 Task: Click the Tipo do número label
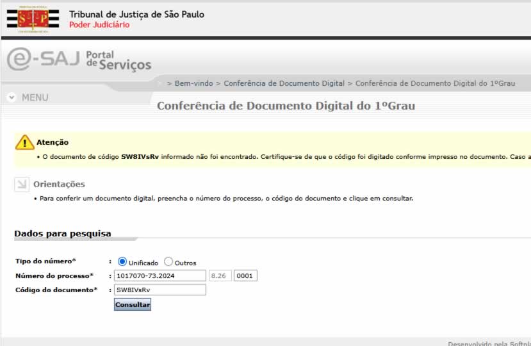click(x=45, y=261)
